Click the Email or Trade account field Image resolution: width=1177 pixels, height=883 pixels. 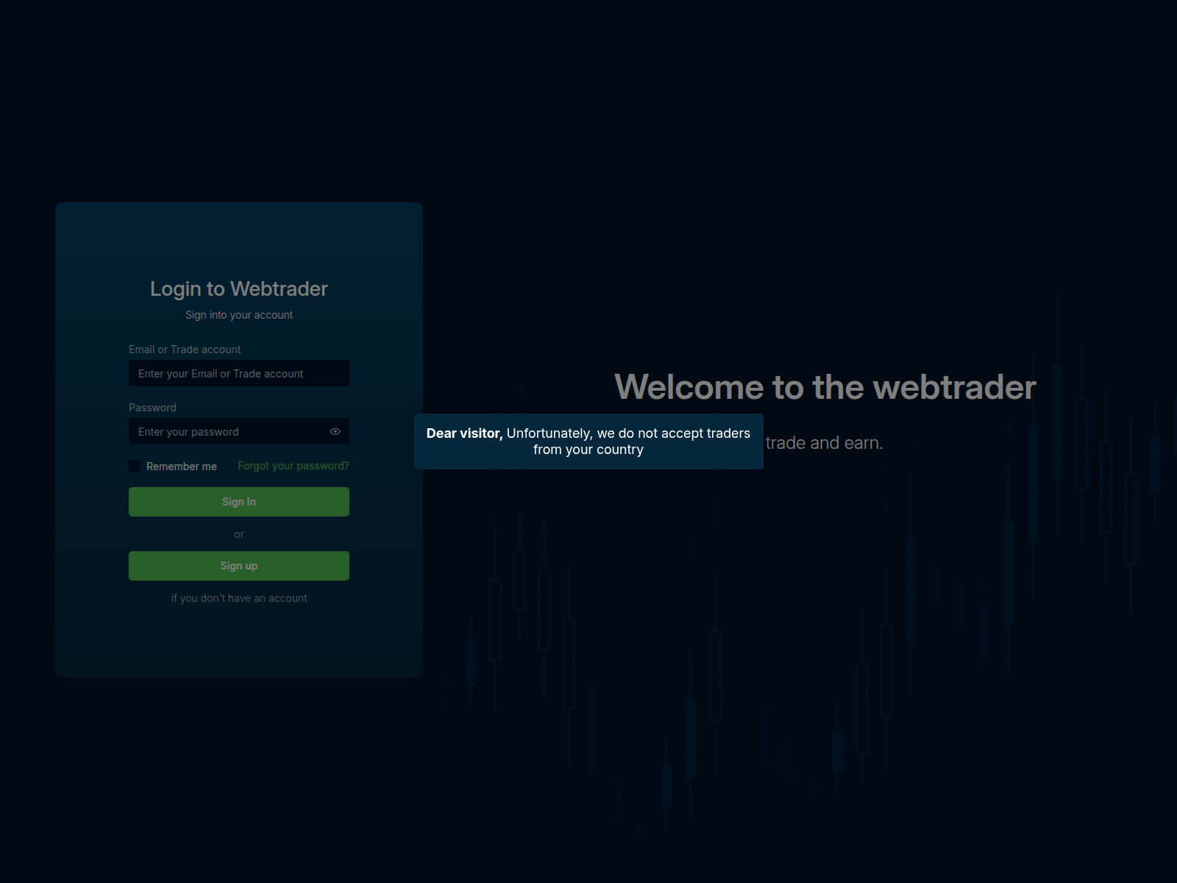(239, 373)
